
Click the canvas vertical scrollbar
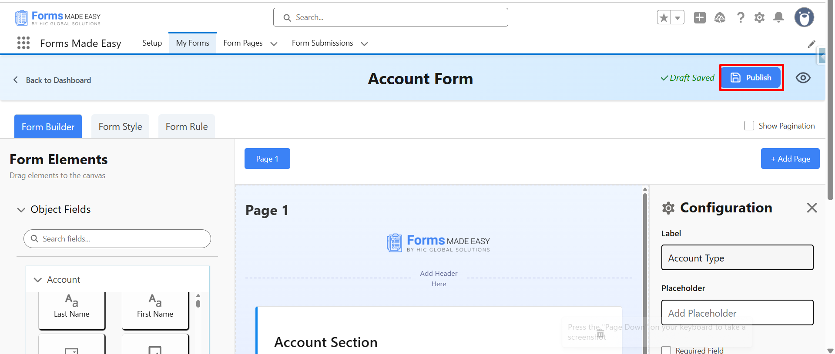pos(645,269)
